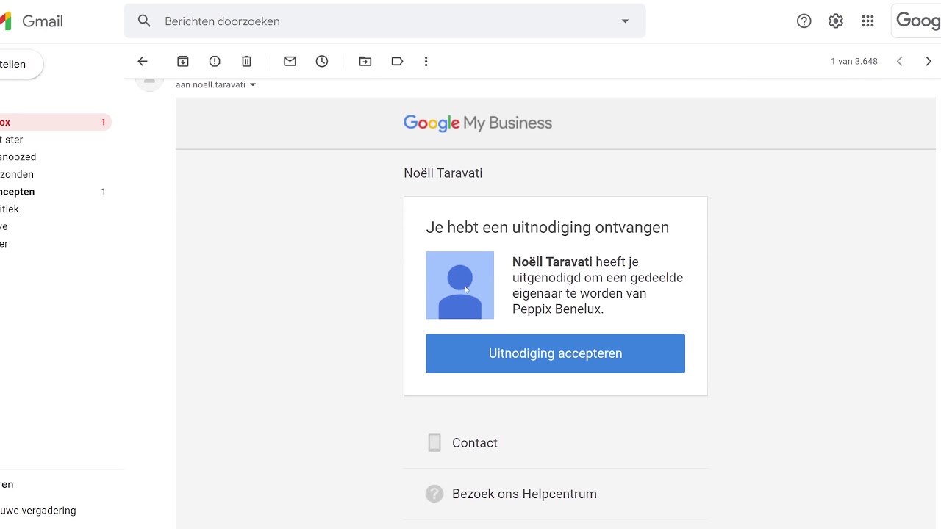Snooze this email with clock icon
This screenshot has width=941, height=529.
coord(322,62)
